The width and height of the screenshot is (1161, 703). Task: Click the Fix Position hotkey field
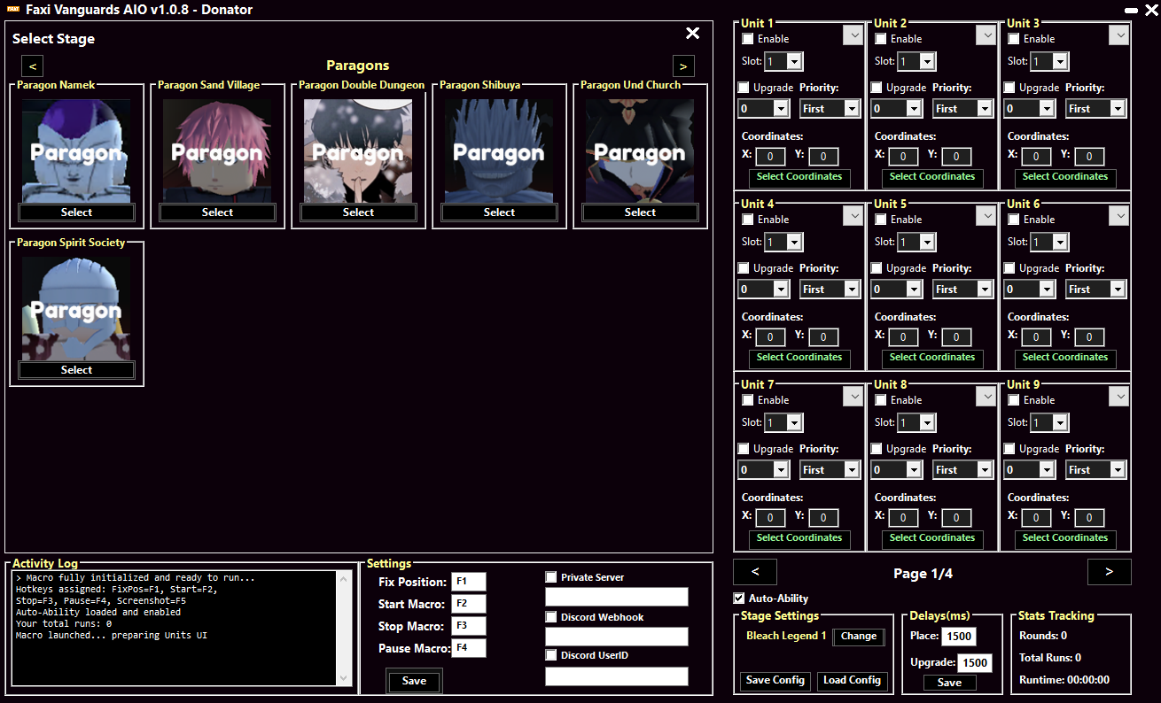click(469, 582)
